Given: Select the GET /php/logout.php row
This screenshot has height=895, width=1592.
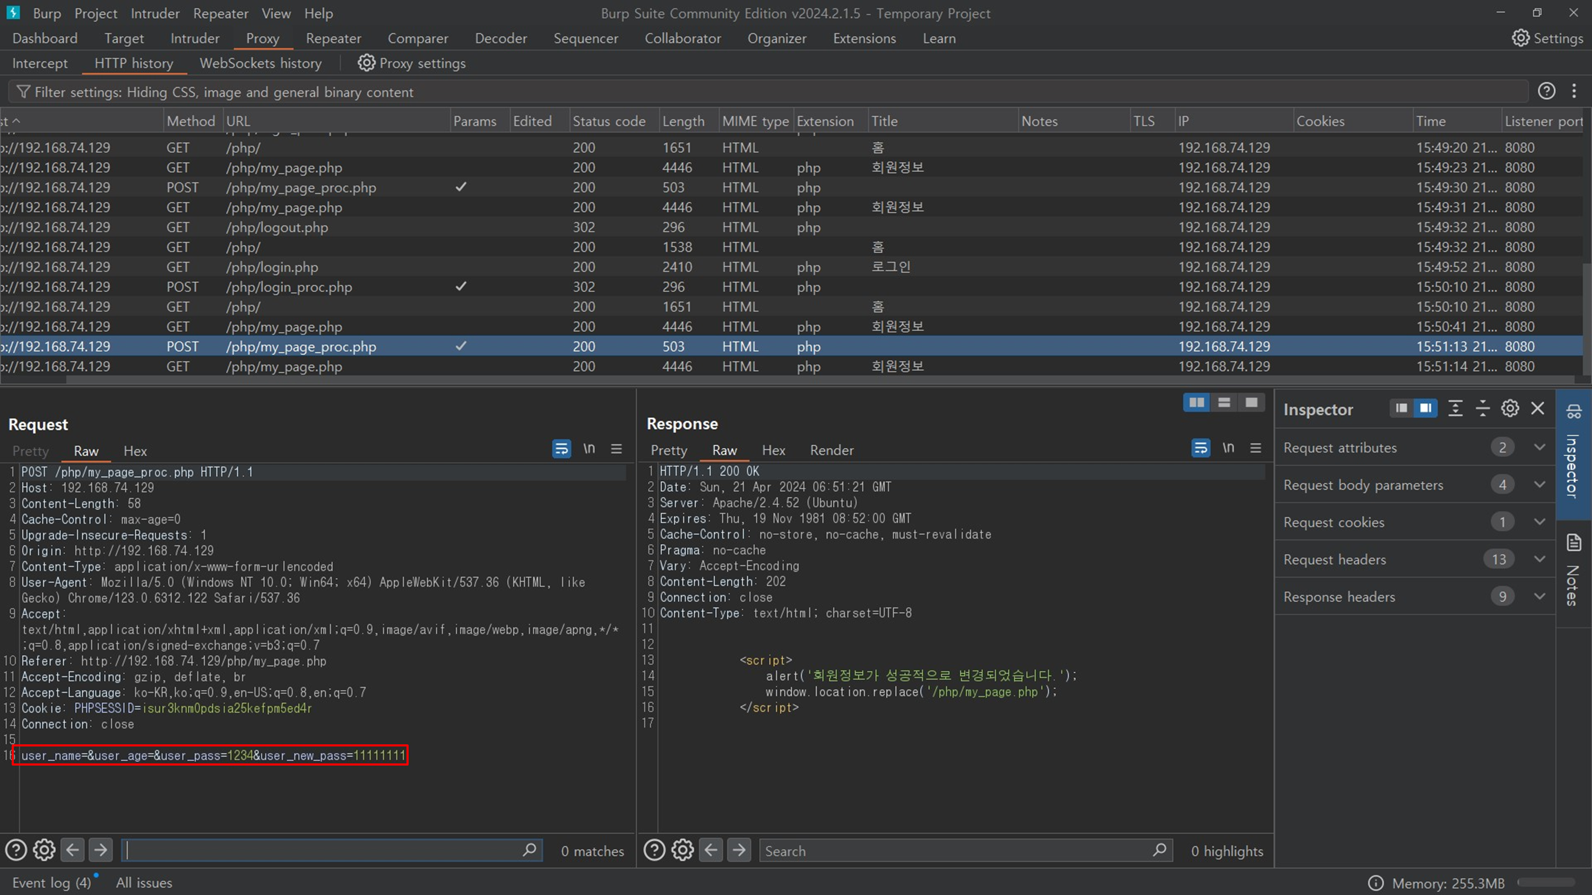Looking at the screenshot, I should click(791, 227).
